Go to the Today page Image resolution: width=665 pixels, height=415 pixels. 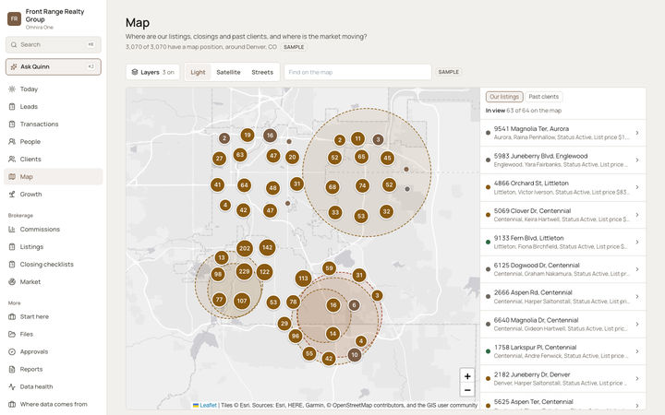click(x=53, y=89)
